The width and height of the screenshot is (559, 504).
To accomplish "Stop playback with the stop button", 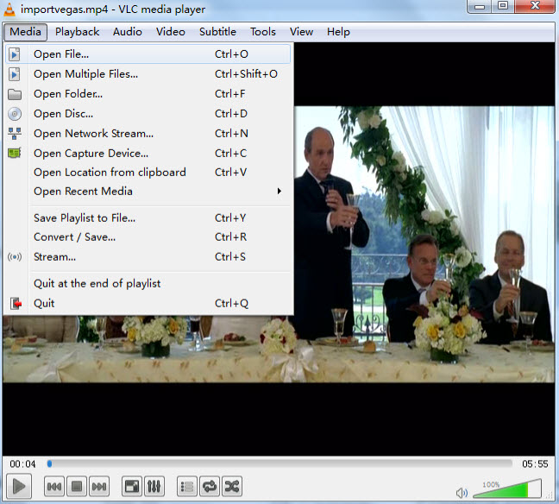I will pos(77,486).
